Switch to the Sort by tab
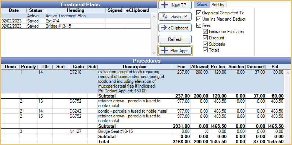The width and height of the screenshot is (292, 145). click(x=218, y=5)
